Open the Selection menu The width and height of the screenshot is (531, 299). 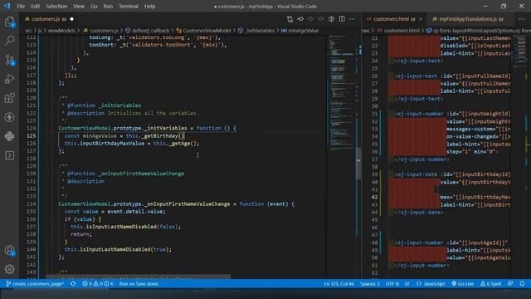56,6
